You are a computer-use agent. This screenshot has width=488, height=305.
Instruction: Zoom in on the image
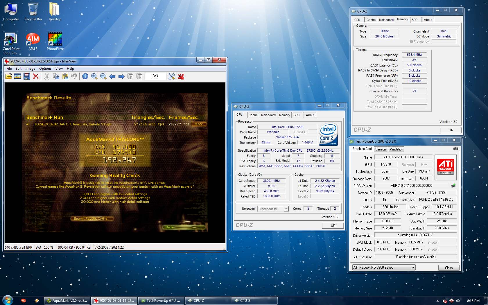tap(94, 76)
